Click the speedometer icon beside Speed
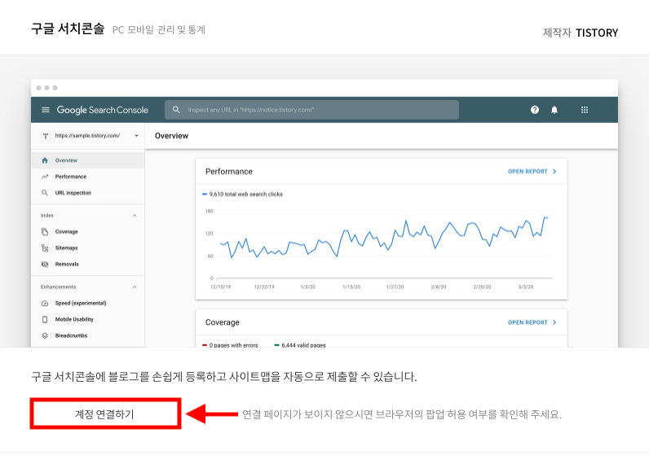 pyautogui.click(x=45, y=304)
